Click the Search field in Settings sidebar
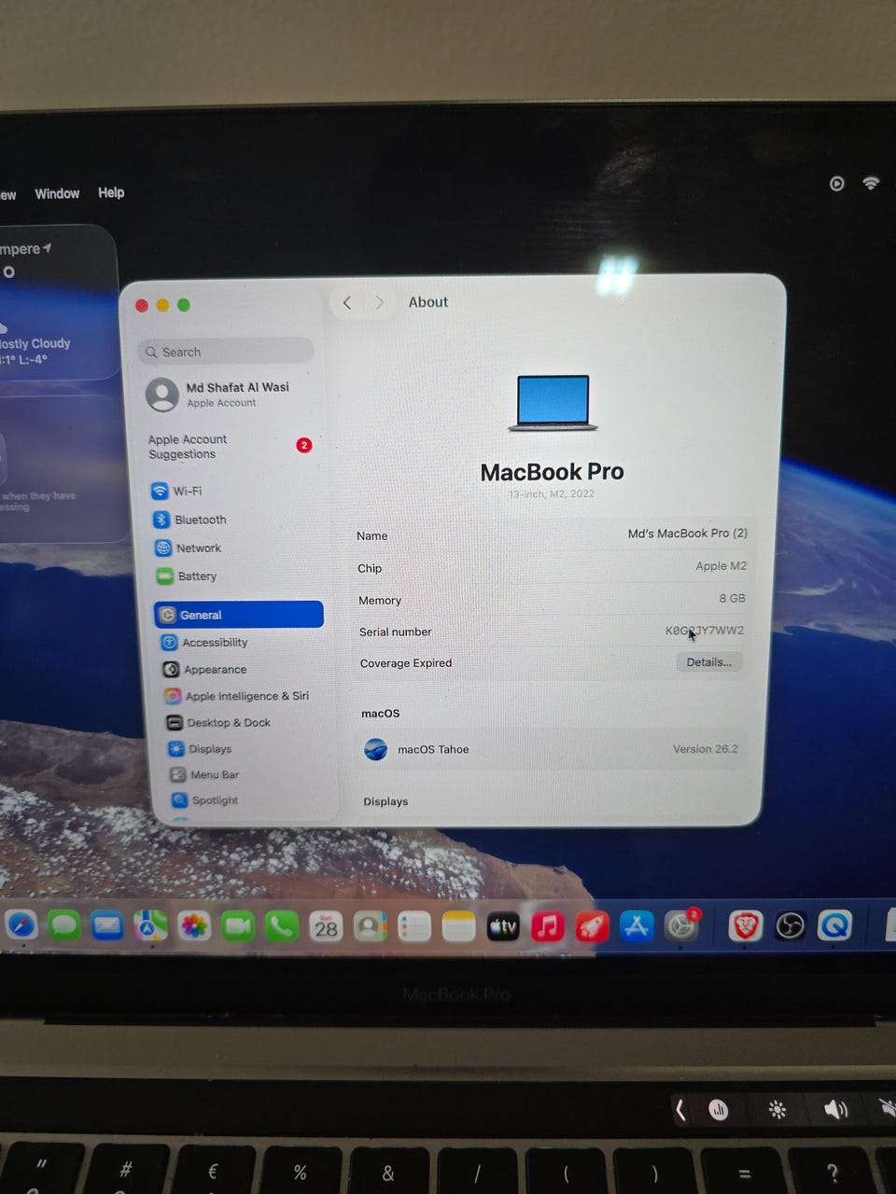 coord(226,352)
